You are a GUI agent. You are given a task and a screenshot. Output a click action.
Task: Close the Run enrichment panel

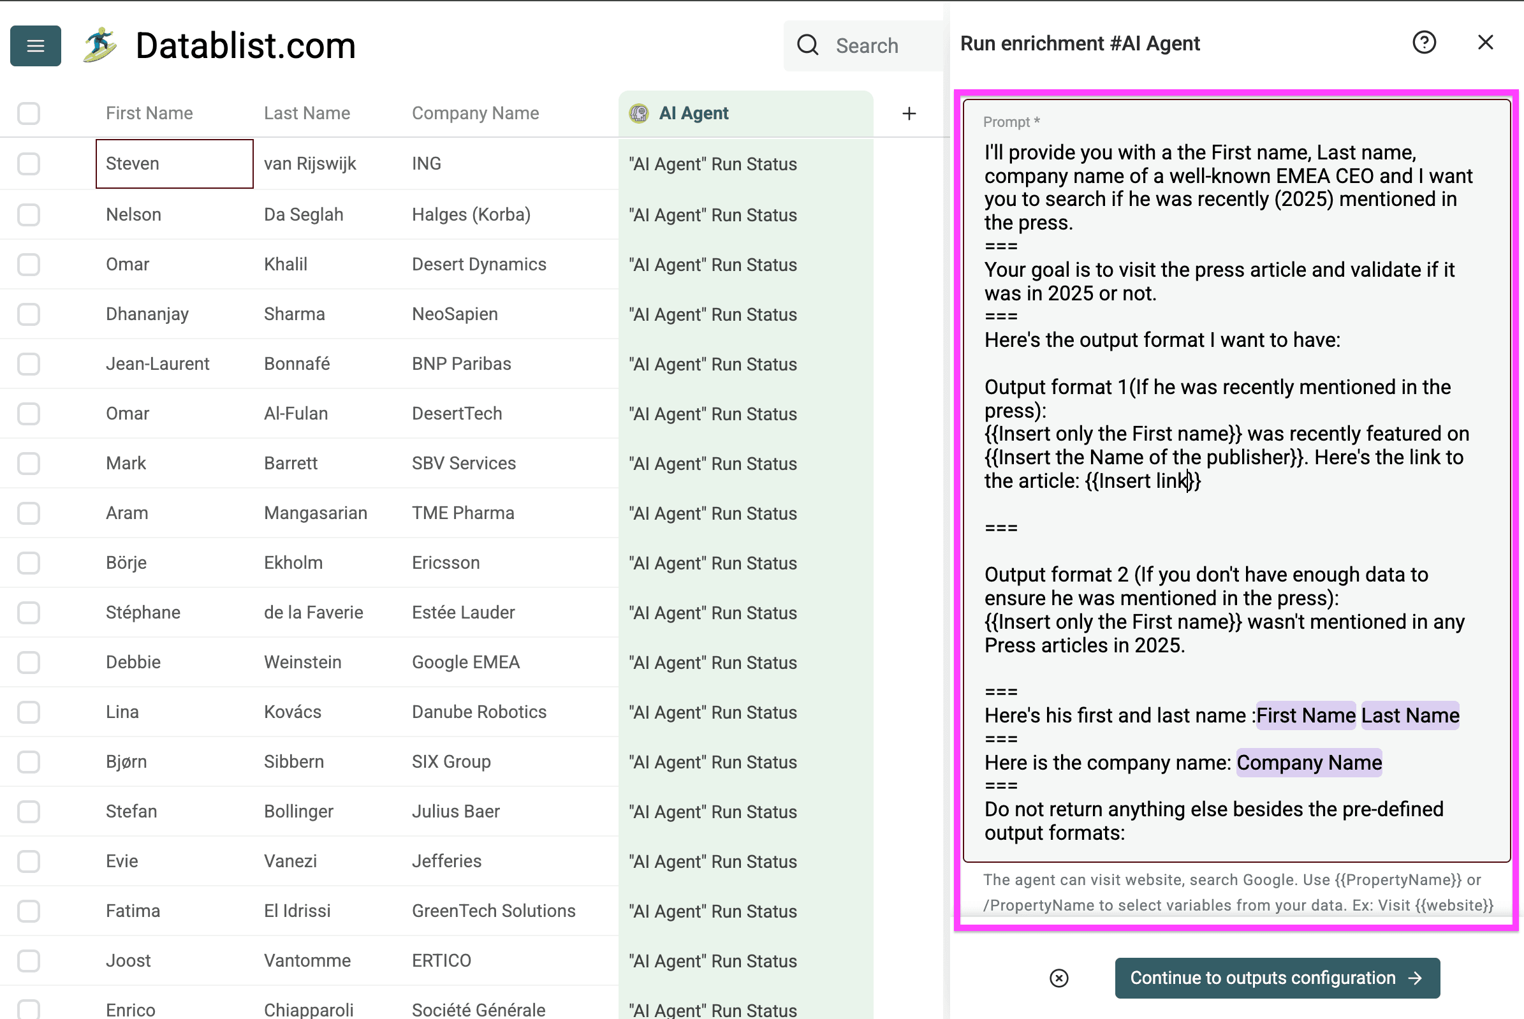(1485, 43)
